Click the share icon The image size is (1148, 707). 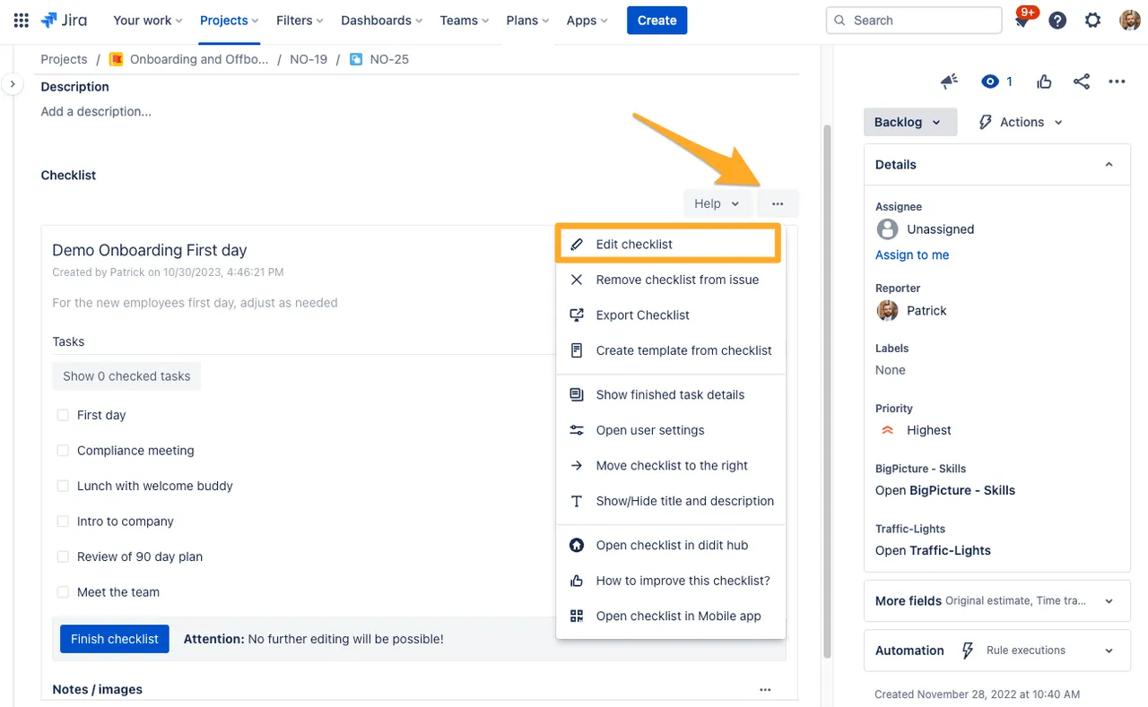[1082, 82]
